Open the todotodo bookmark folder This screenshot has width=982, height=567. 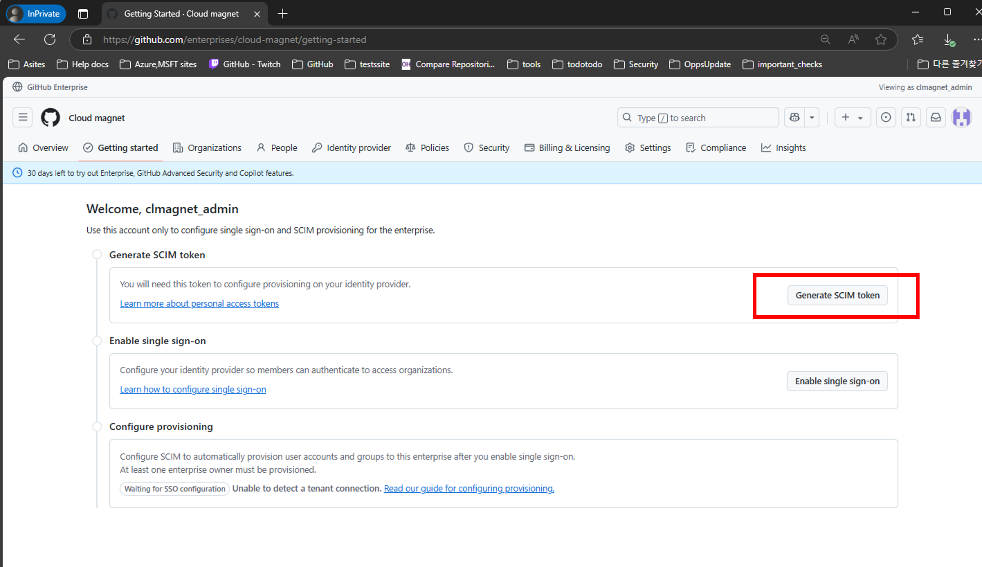coord(577,64)
